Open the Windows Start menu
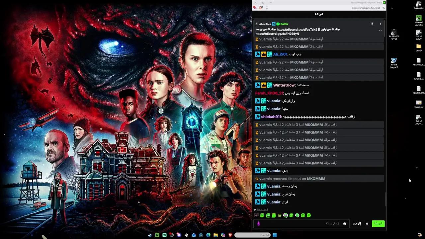This screenshot has width=425, height=239. click(275, 235)
